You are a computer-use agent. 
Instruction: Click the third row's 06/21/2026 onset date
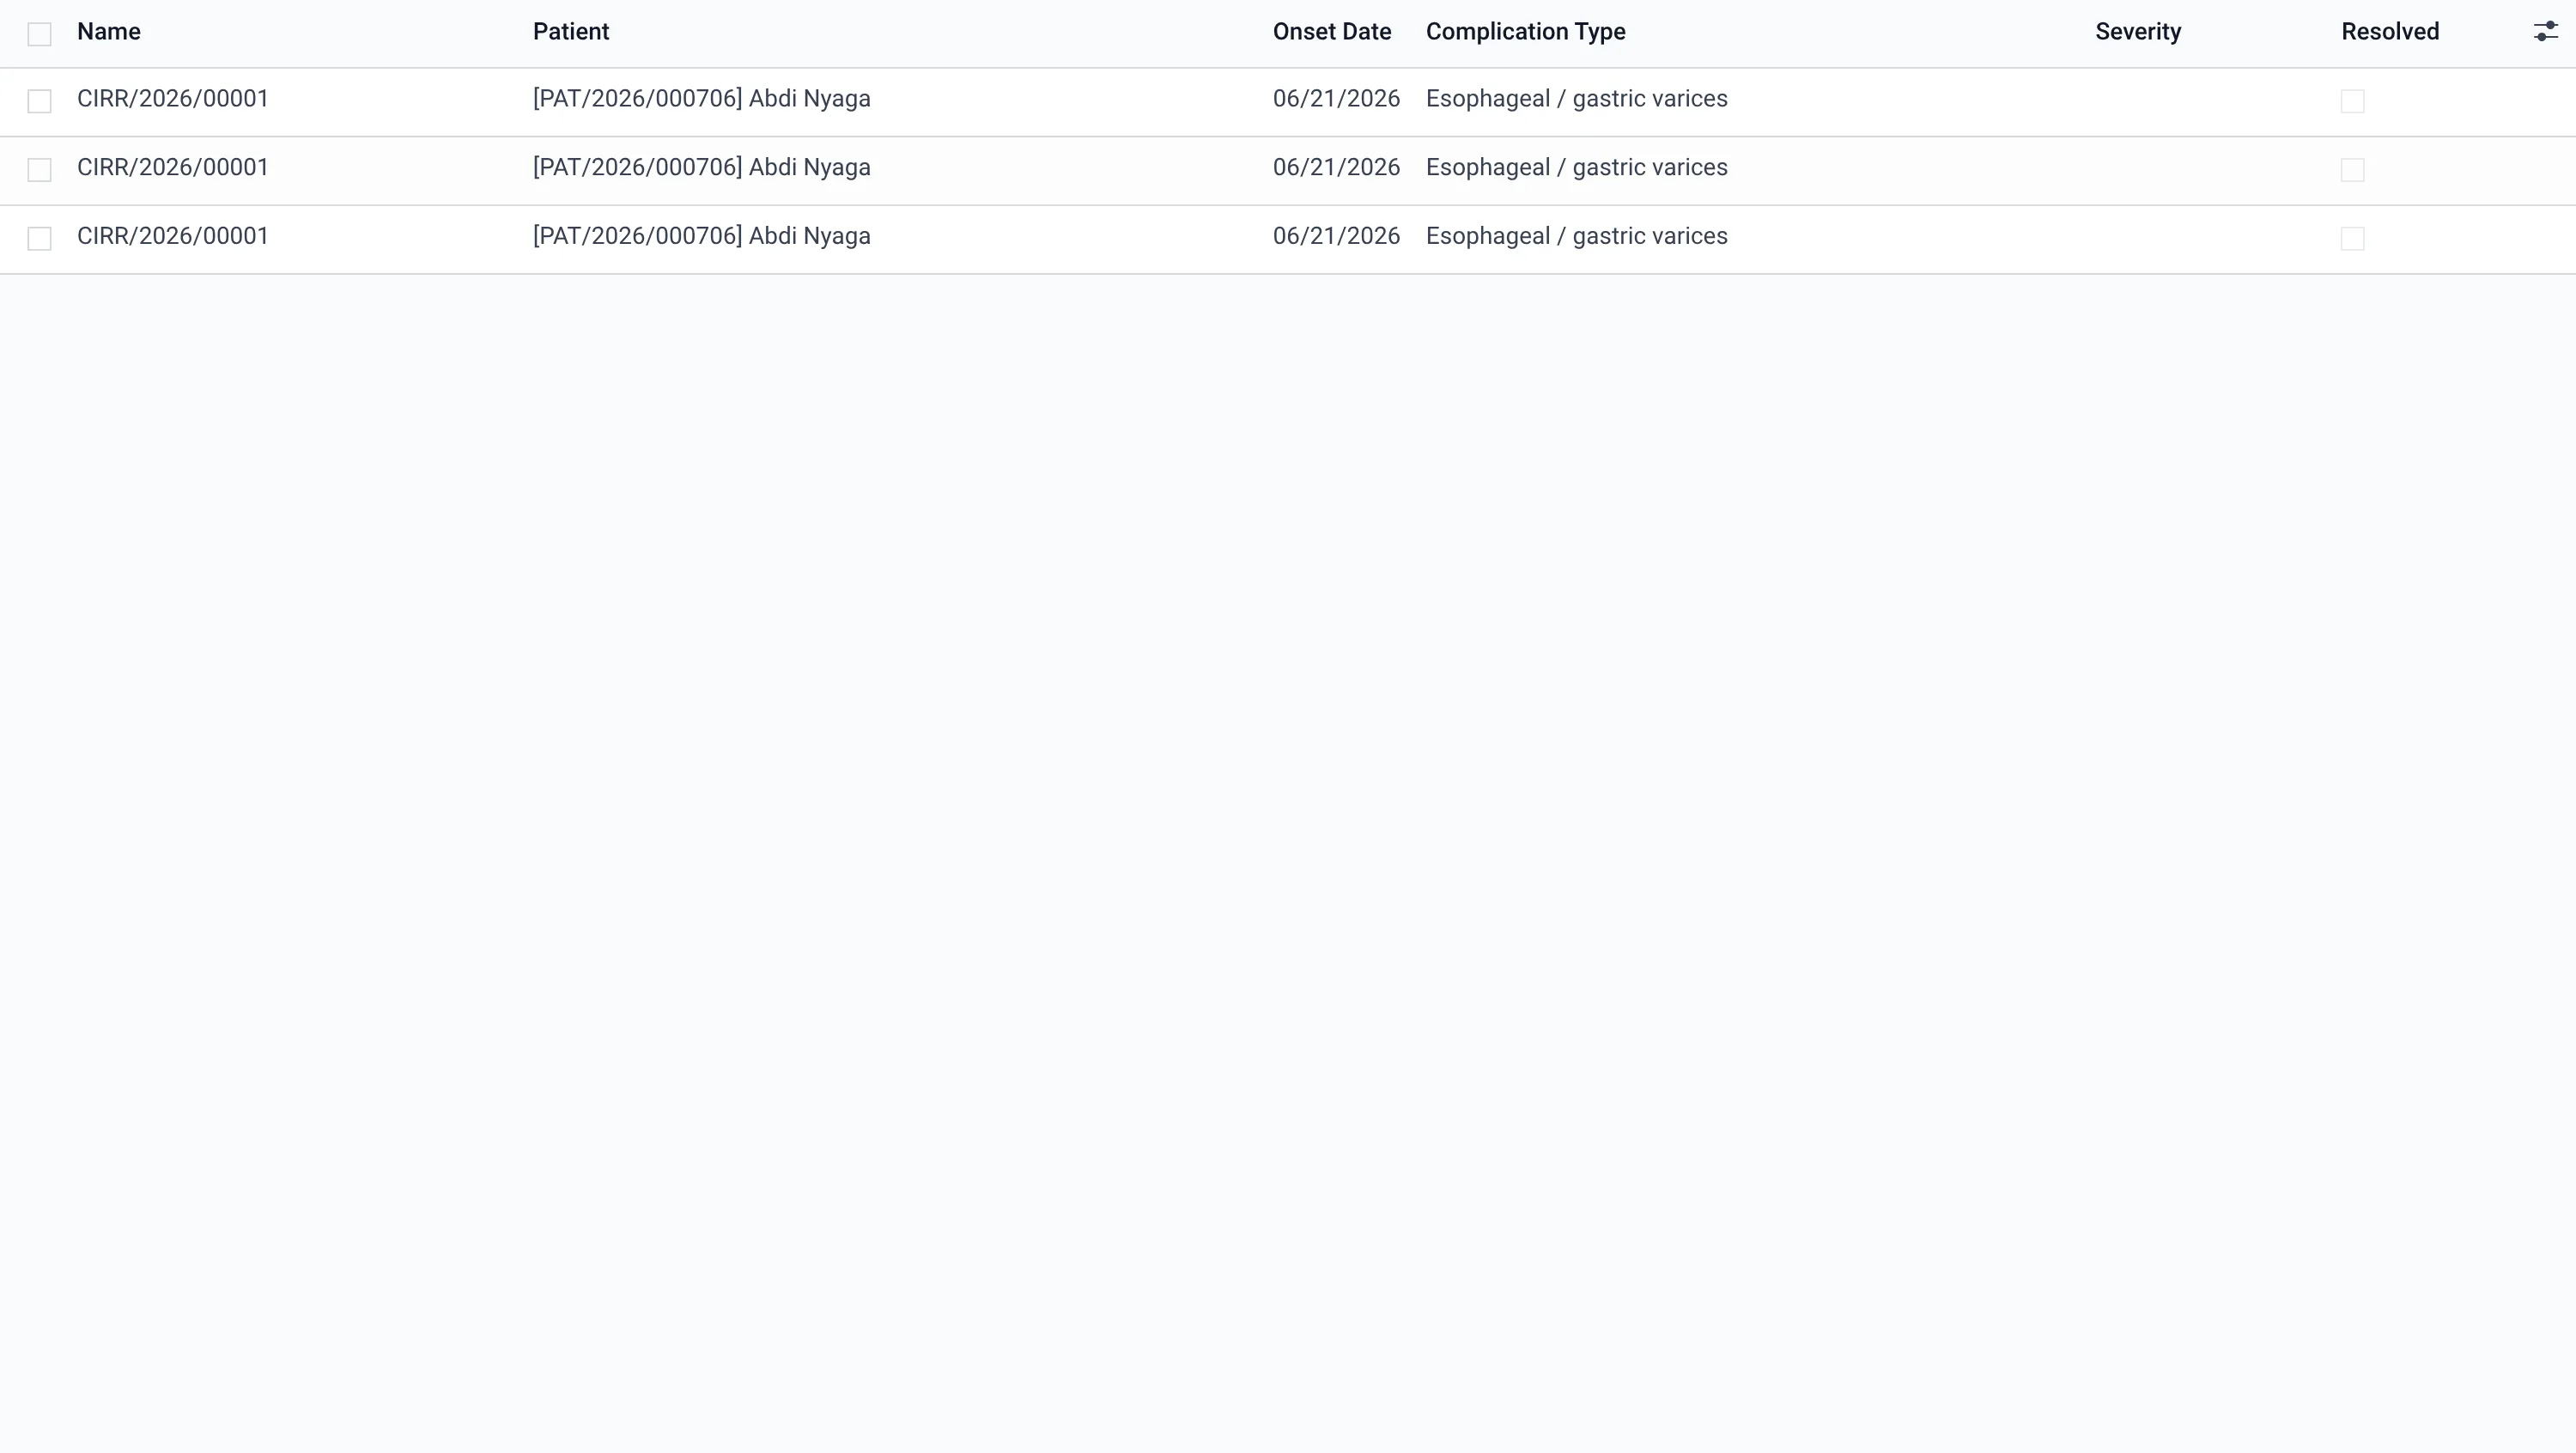click(x=1336, y=236)
